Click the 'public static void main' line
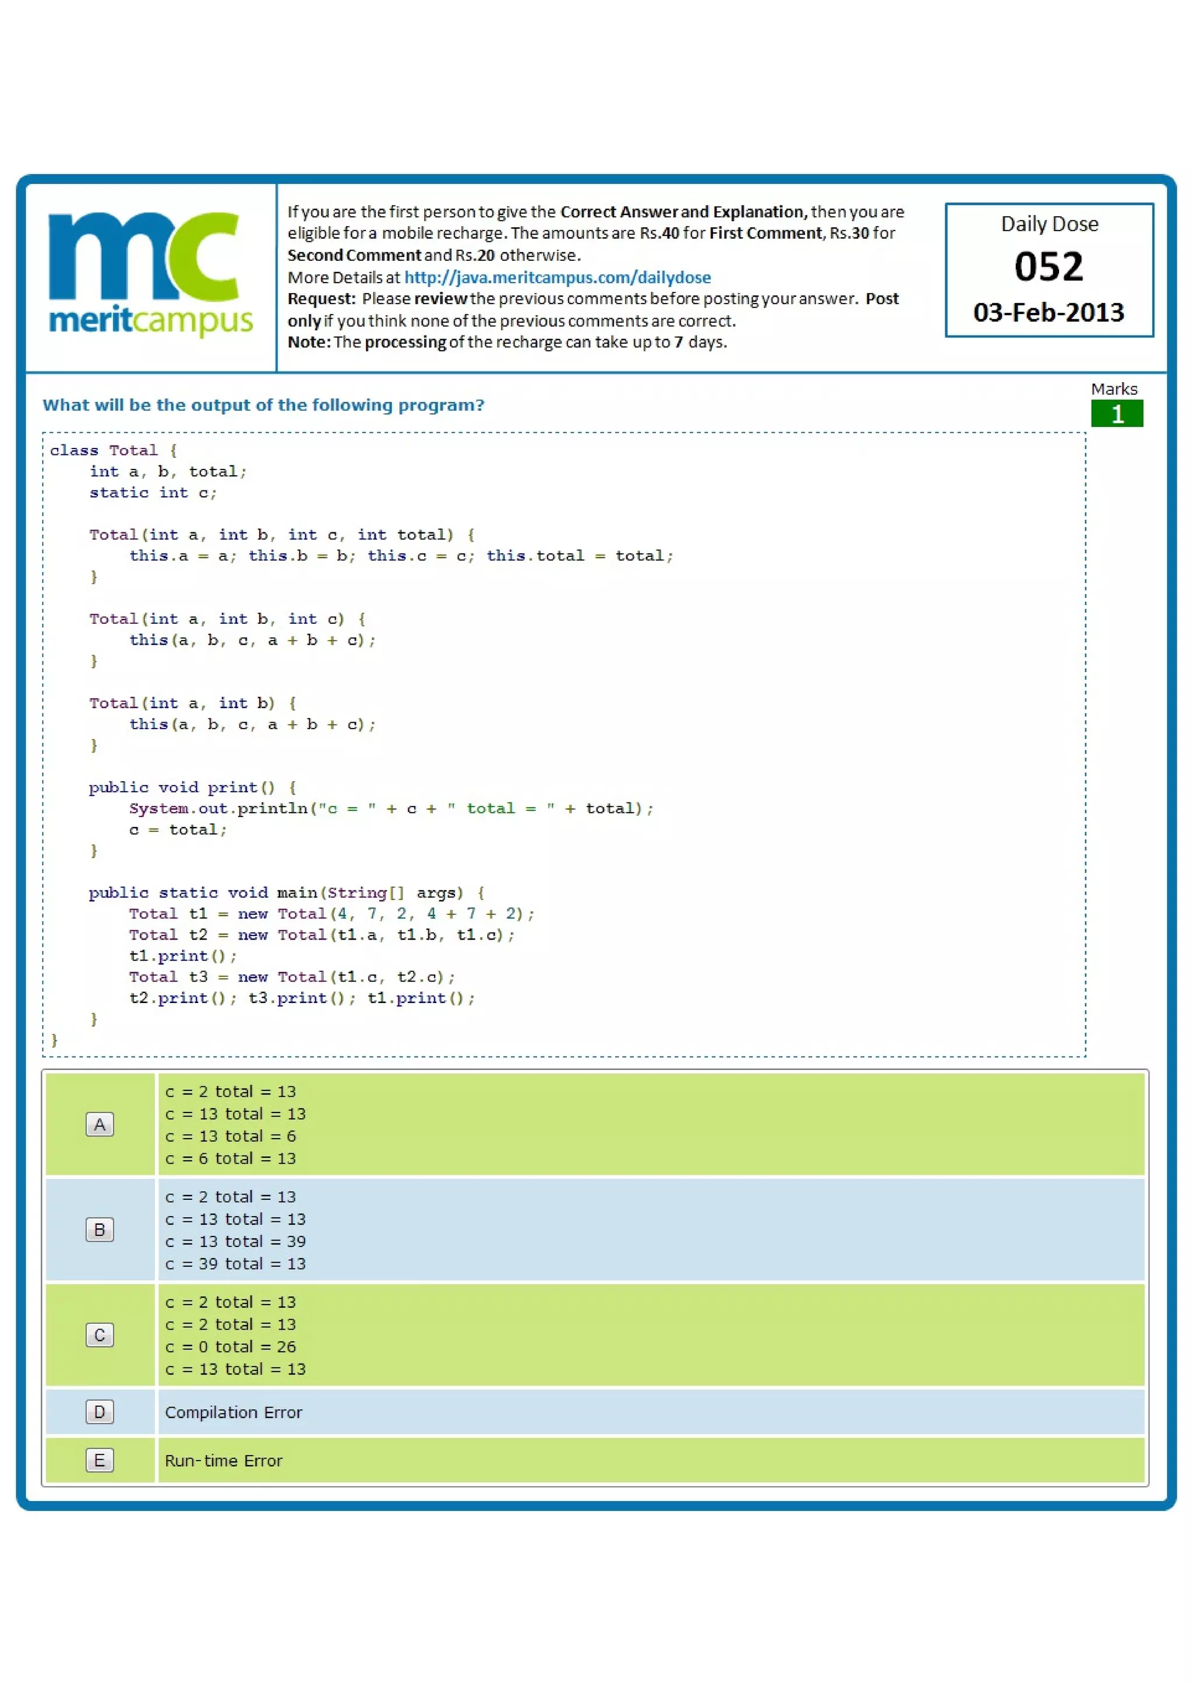Viewport: 1193px width, 1685px height. click(287, 892)
